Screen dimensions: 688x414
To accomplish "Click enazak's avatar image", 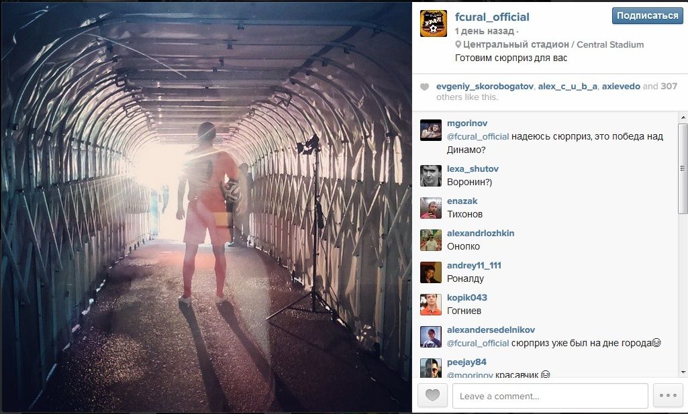I will pyautogui.click(x=431, y=208).
